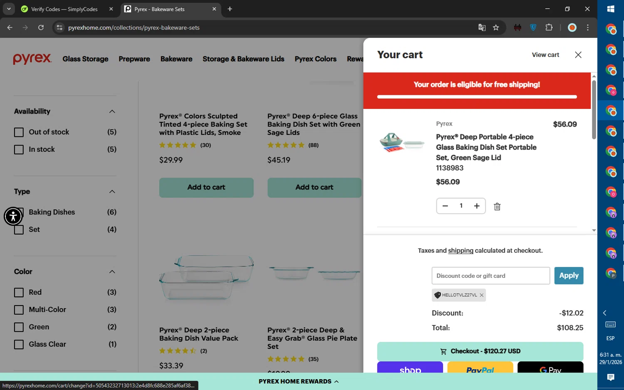Collapse the Color filter section
The image size is (624, 390).
(x=112, y=272)
